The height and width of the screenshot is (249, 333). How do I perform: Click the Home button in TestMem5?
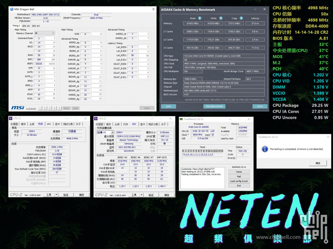239,172
